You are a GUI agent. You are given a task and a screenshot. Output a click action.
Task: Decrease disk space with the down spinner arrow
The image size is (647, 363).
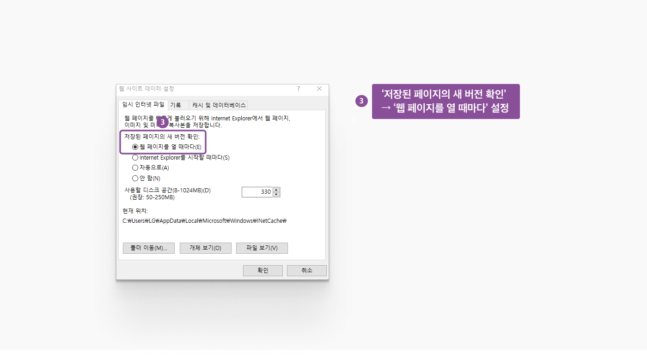276,194
